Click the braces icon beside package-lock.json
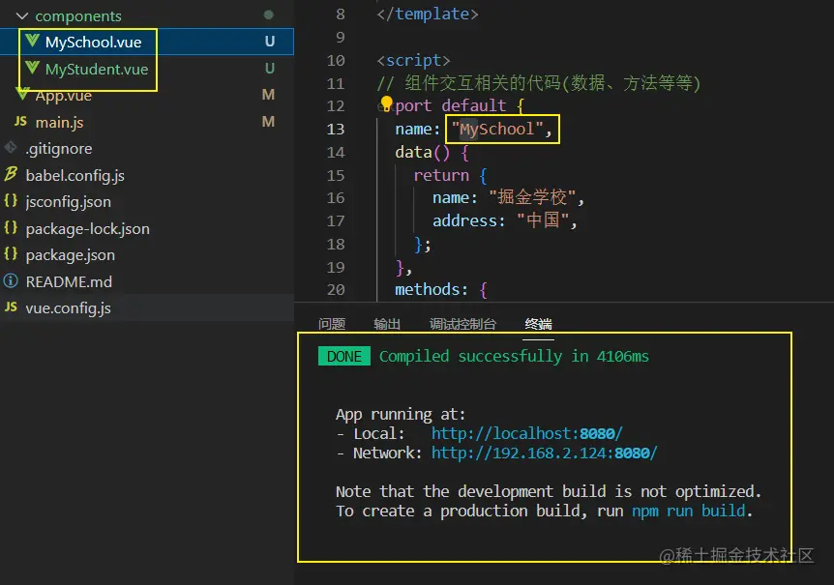Image resolution: width=834 pixels, height=585 pixels. coord(11,227)
